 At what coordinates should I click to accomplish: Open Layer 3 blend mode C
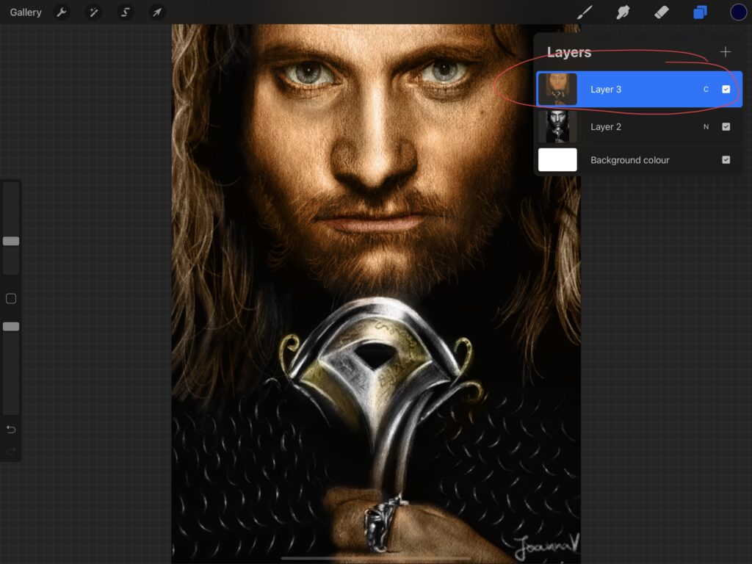(x=706, y=90)
